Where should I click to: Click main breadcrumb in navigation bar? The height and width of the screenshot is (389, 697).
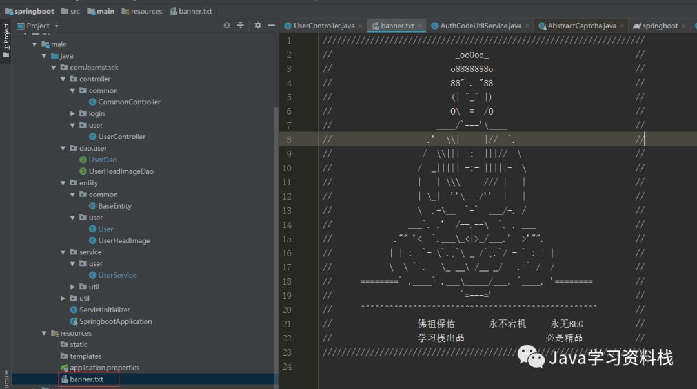[x=101, y=11]
